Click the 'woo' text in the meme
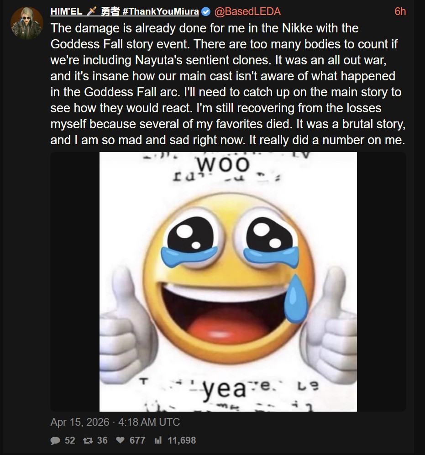The height and width of the screenshot is (455, 425). (x=223, y=164)
